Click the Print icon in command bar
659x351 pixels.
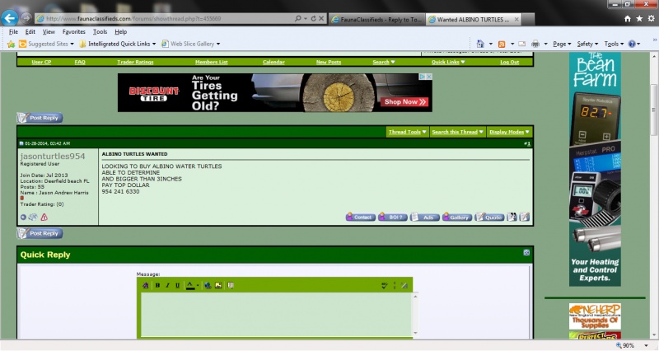[535, 44]
